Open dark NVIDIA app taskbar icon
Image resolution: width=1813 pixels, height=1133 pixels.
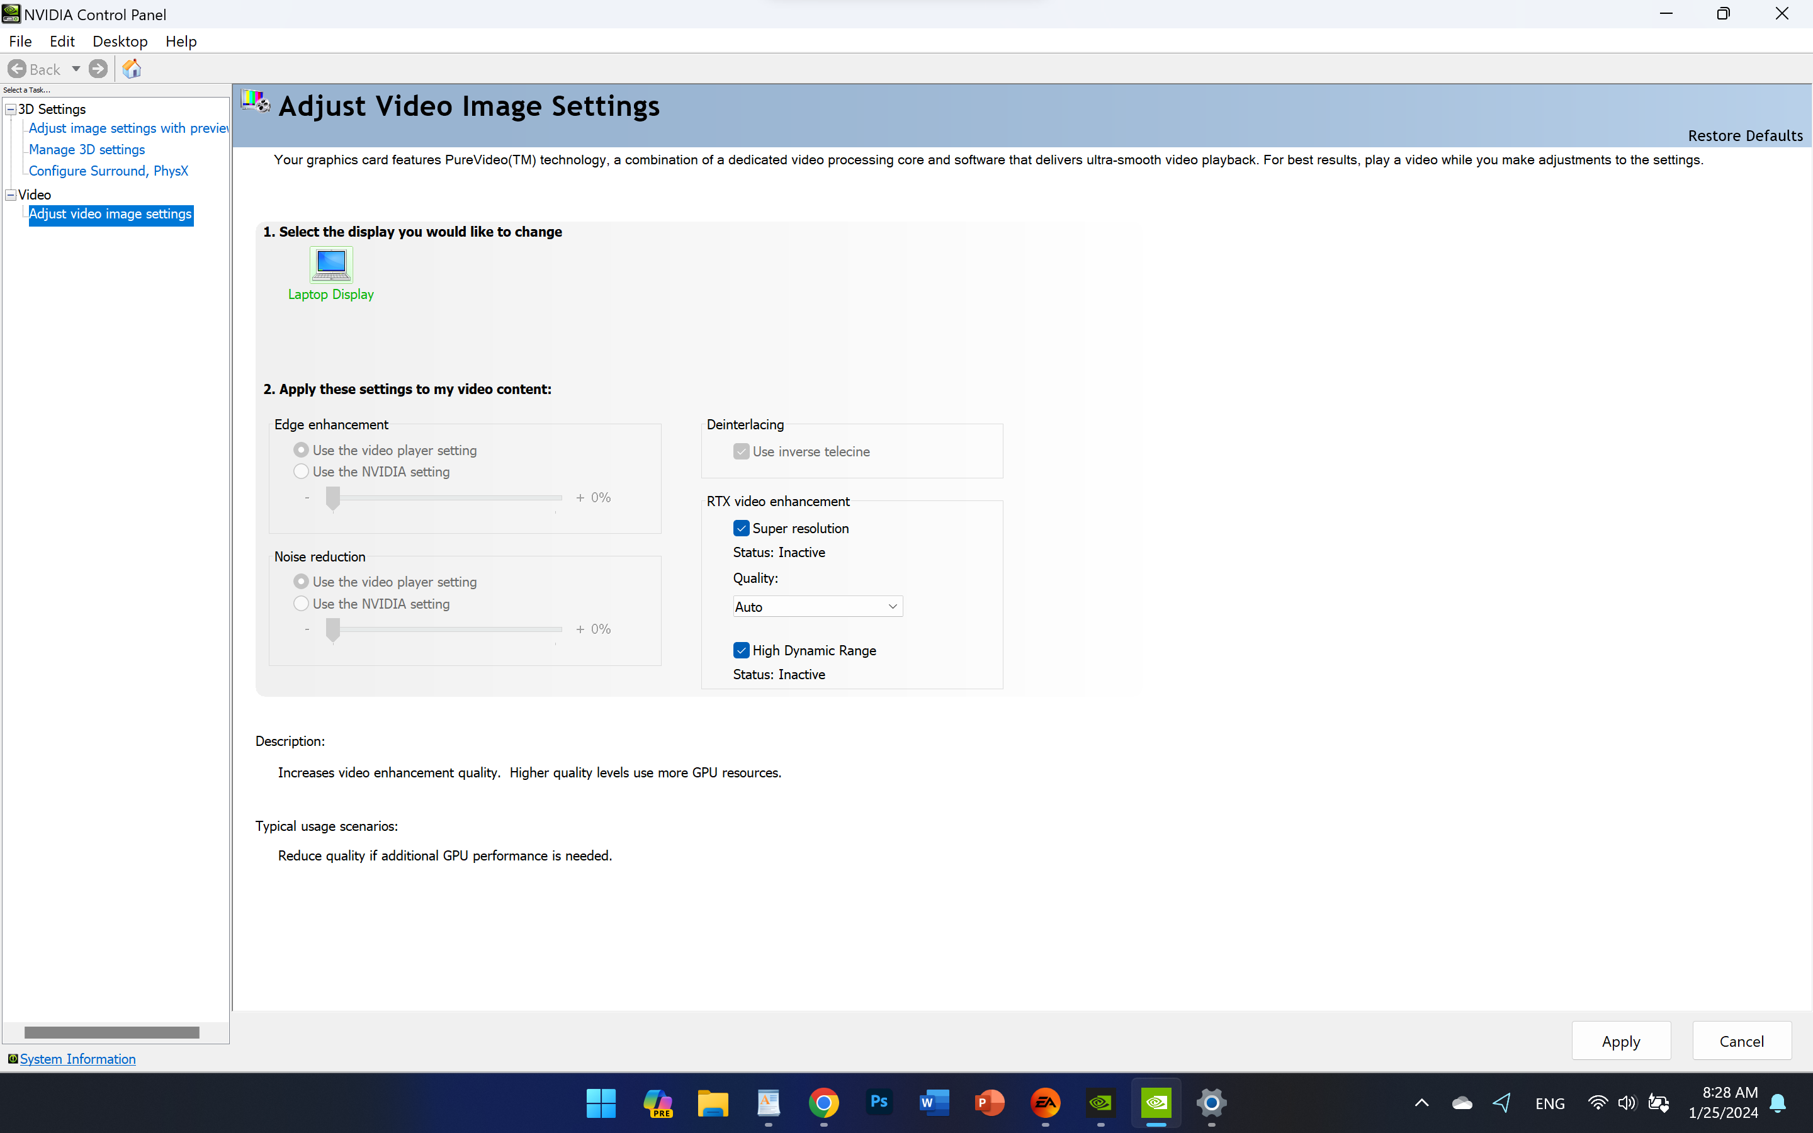click(1100, 1103)
